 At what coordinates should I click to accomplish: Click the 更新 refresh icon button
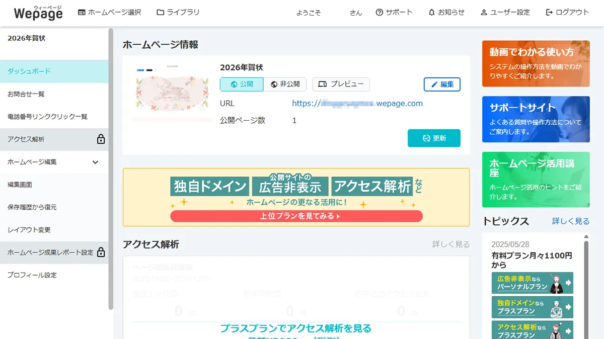(x=434, y=138)
